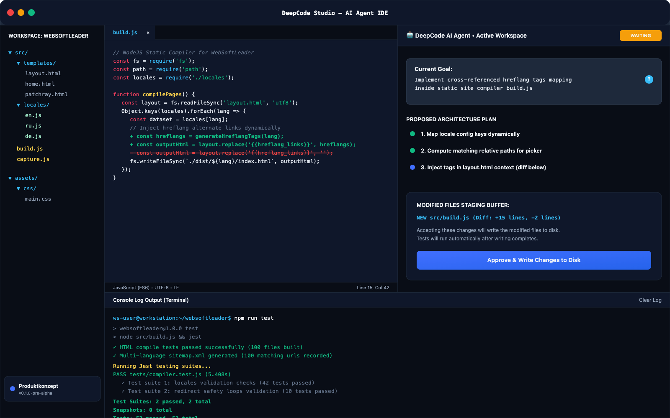The height and width of the screenshot is (418, 670).
Task: Click the 'Running Jest testing suites...' line
Action: click(162, 366)
